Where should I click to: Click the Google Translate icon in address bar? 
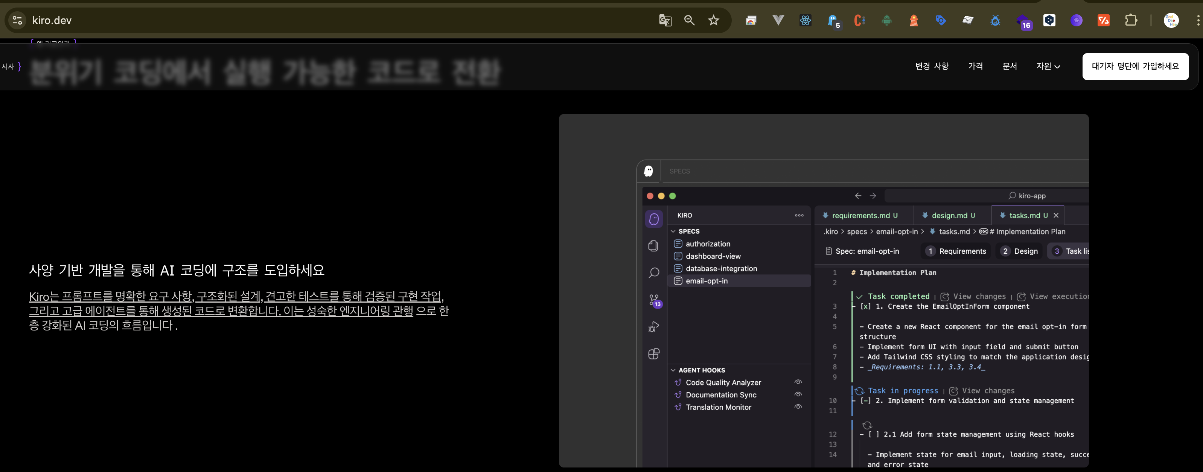pos(665,21)
